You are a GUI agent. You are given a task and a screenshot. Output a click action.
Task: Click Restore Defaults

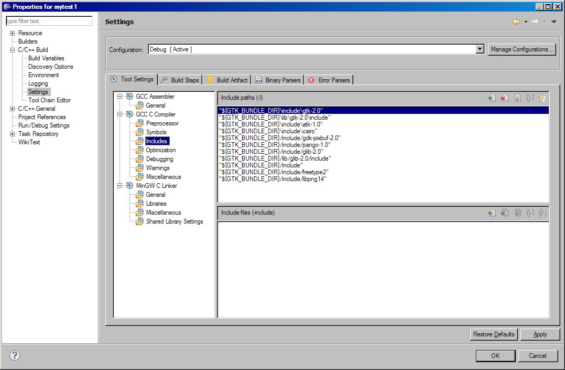click(x=493, y=334)
